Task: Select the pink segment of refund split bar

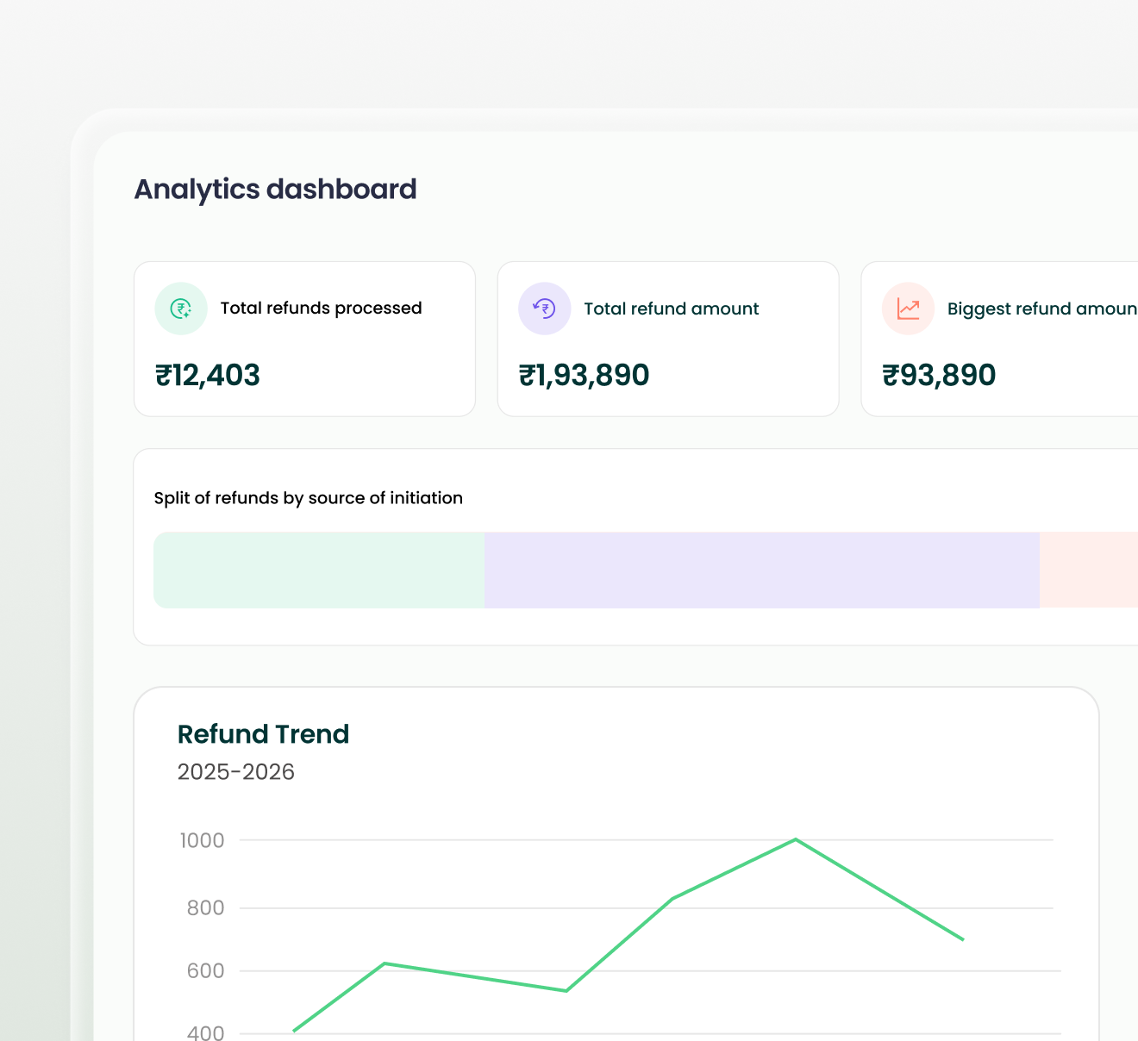Action: (x=1089, y=570)
